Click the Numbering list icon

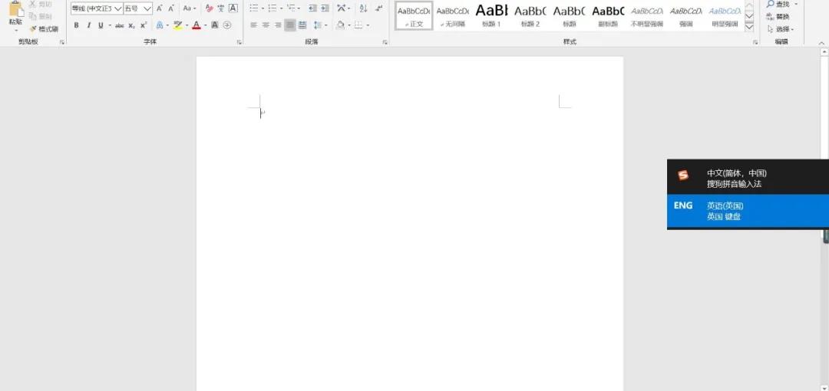(x=272, y=8)
